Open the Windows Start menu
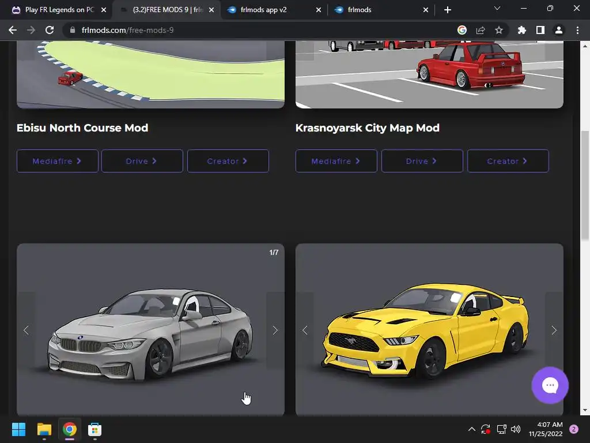This screenshot has height=443, width=590. click(18, 429)
